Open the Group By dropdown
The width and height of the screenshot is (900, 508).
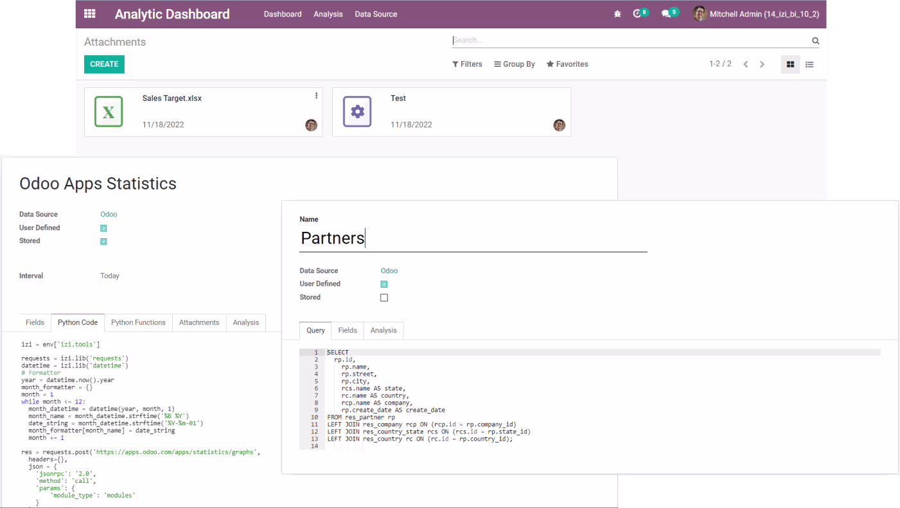pos(515,64)
